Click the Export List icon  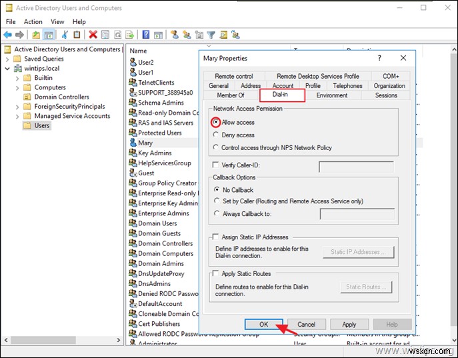pyautogui.click(x=130, y=35)
